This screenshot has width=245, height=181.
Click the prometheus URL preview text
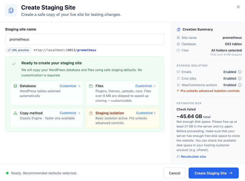(x=87, y=50)
